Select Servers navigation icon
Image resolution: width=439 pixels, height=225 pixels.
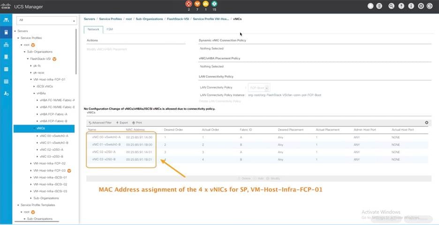point(6,32)
